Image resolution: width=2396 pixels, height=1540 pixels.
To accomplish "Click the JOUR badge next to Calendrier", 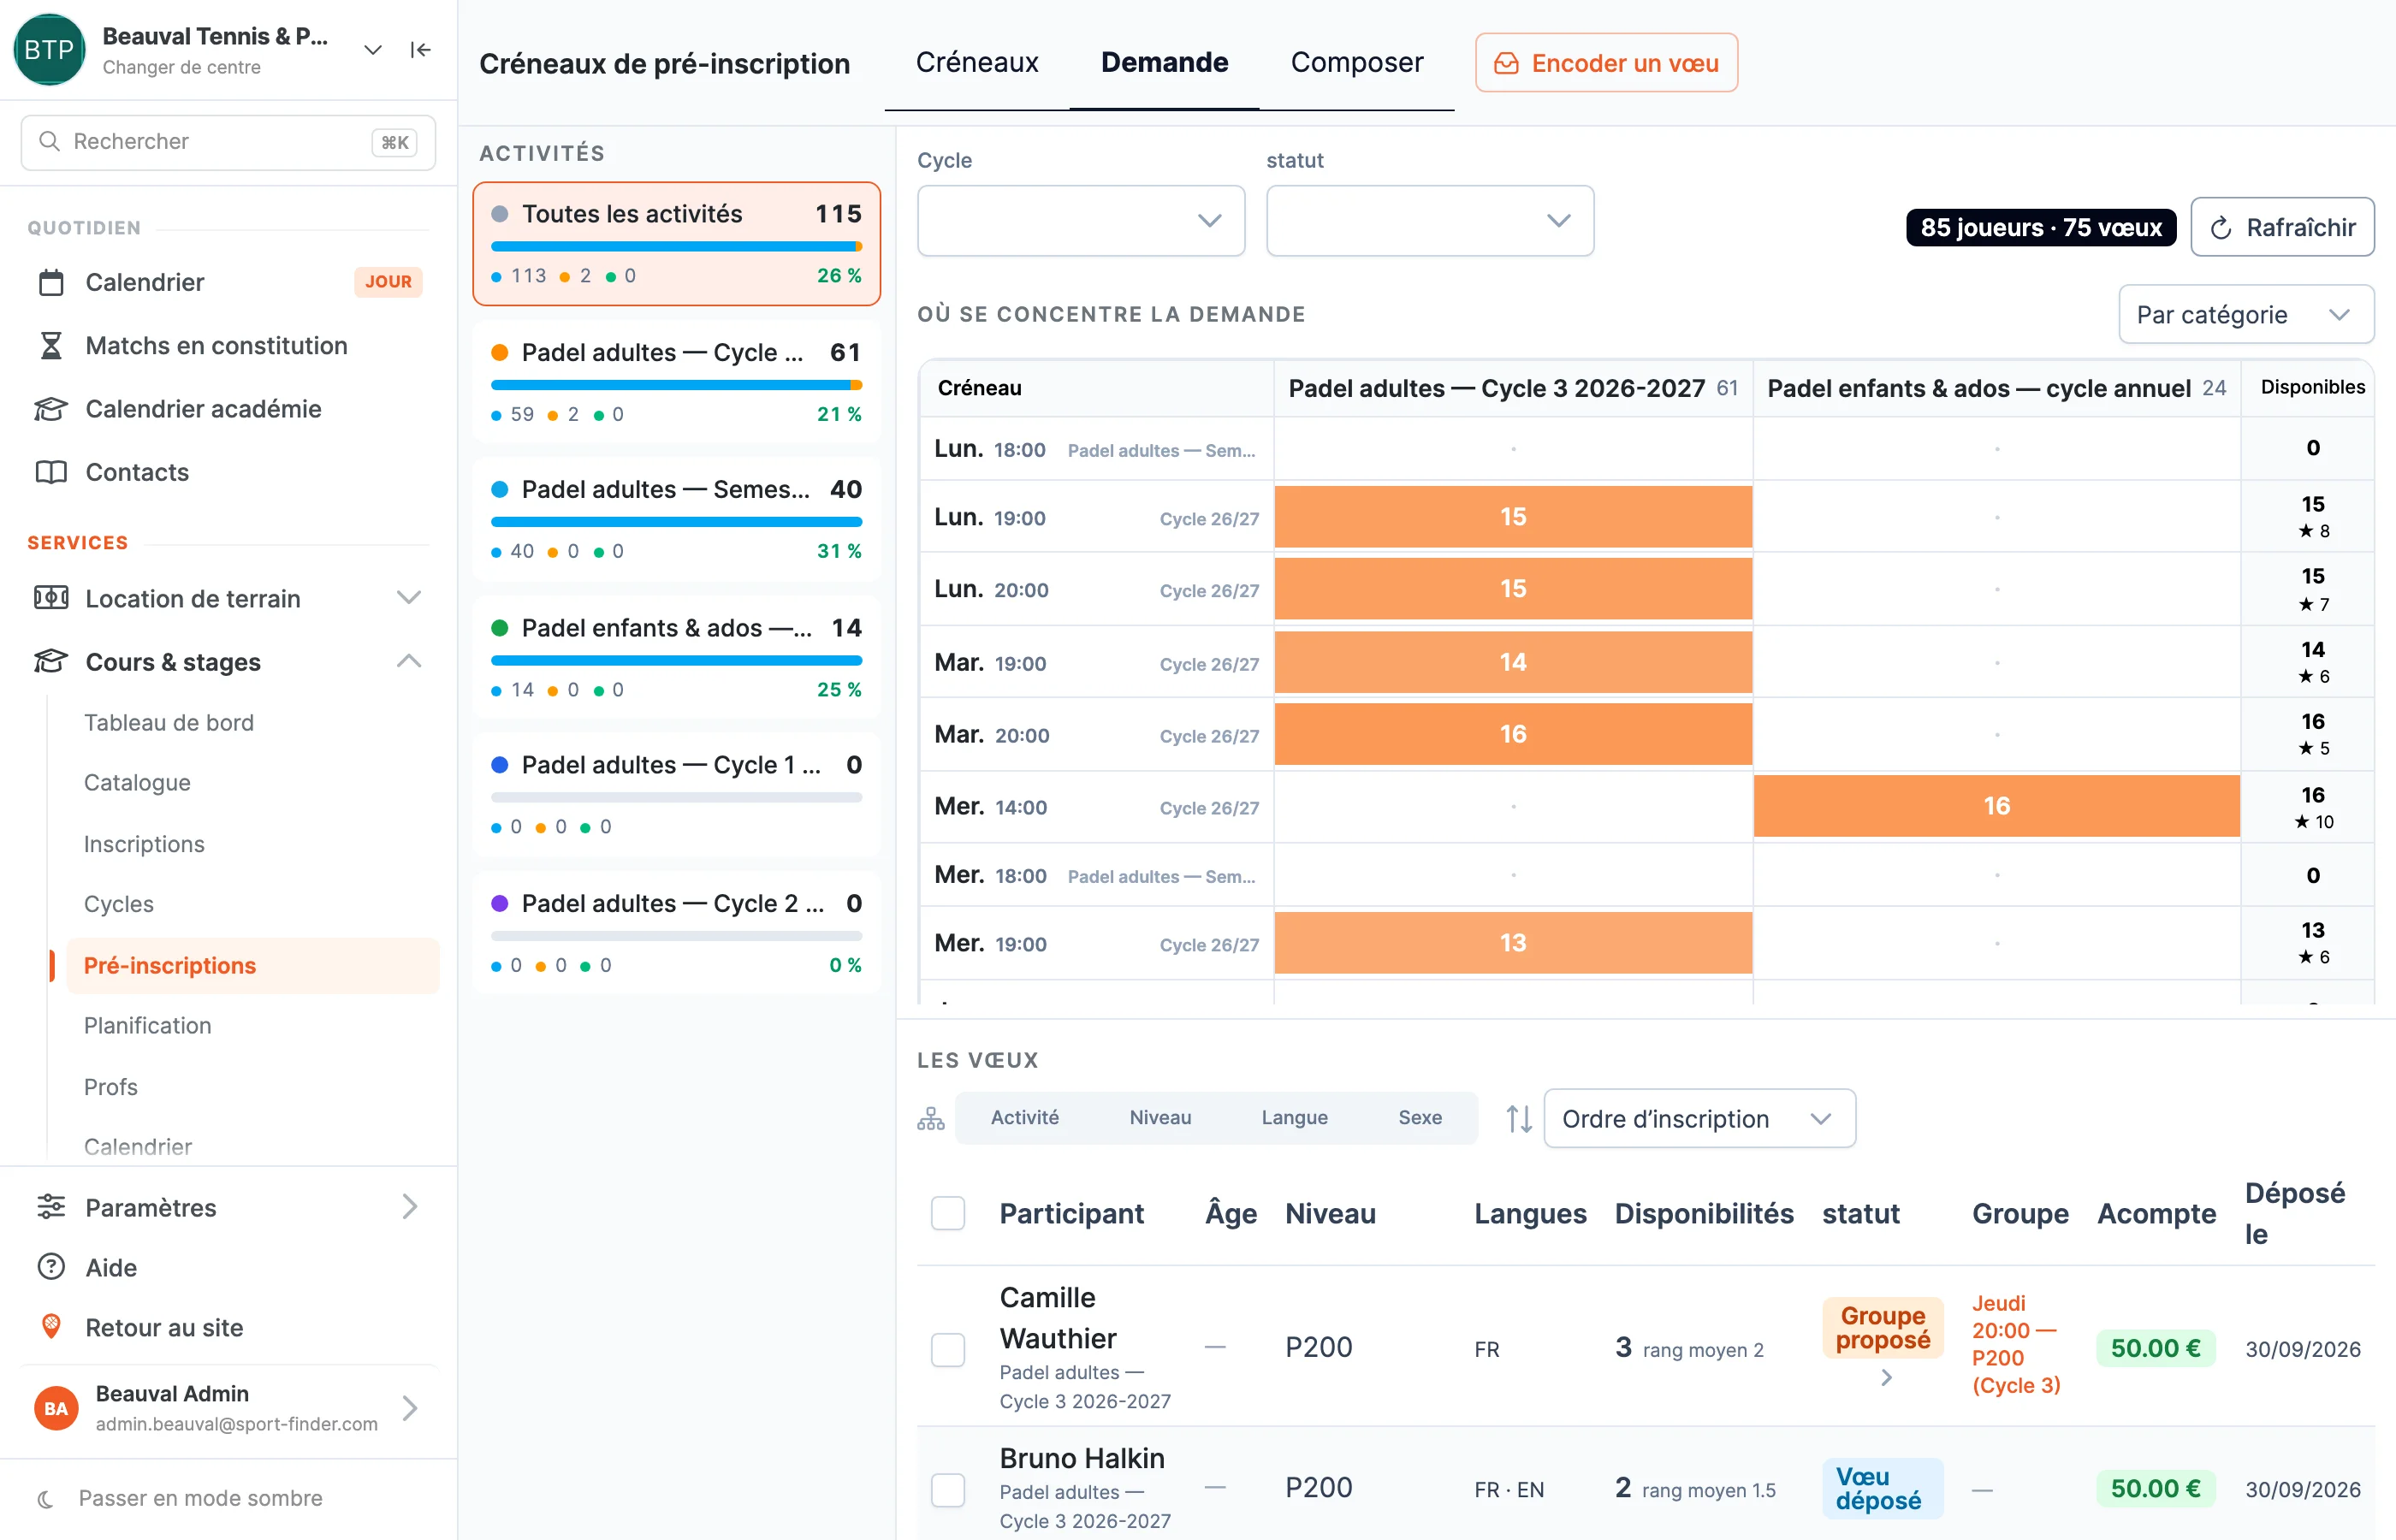I will click(388, 282).
